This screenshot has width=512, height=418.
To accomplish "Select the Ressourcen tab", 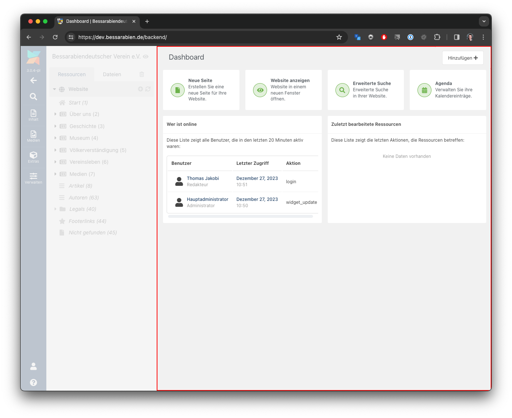I will pos(72,74).
